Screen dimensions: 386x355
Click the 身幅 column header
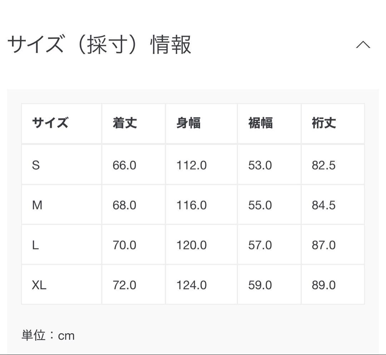click(x=189, y=123)
